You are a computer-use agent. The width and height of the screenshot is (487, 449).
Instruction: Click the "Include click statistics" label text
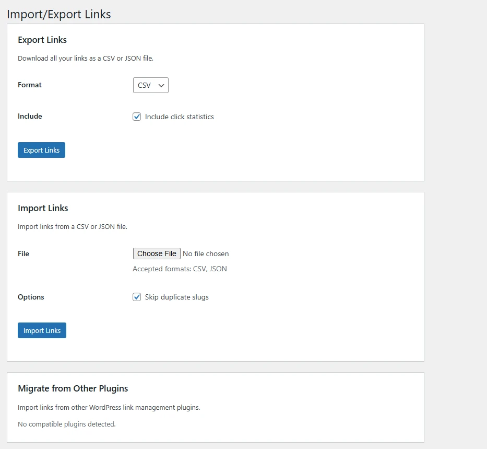point(179,117)
